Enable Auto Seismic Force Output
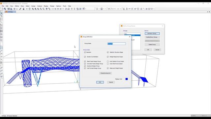Screen dimensions: 211x119 [108, 61]
